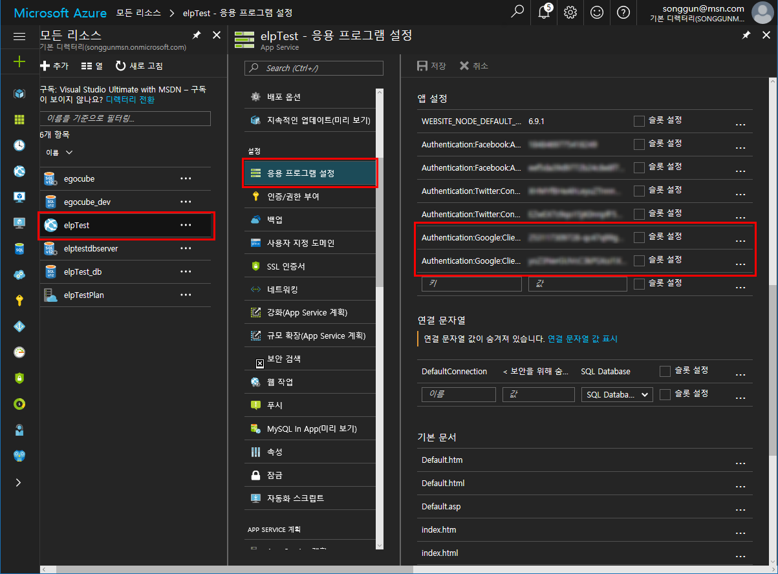Open the yellow key sidebar icon
The height and width of the screenshot is (574, 778).
(x=19, y=301)
